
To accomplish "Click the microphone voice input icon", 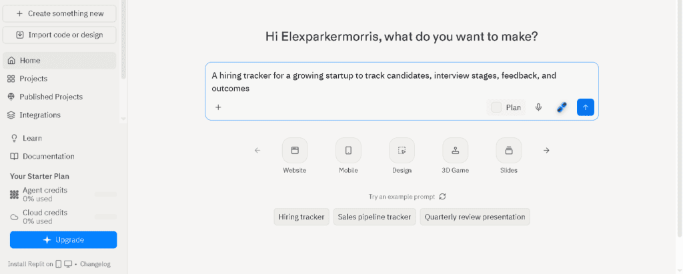I will (x=539, y=107).
